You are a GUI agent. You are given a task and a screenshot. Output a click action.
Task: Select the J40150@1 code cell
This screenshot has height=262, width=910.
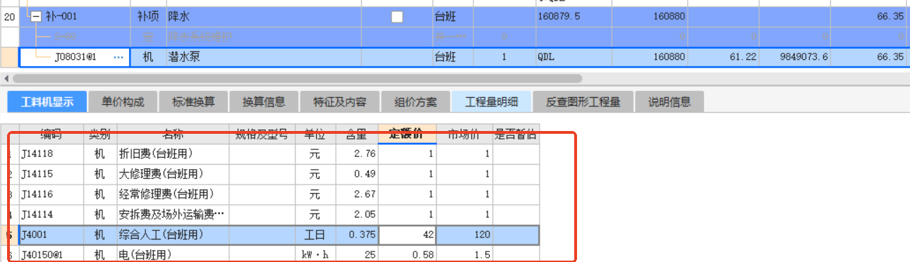pyautogui.click(x=51, y=254)
